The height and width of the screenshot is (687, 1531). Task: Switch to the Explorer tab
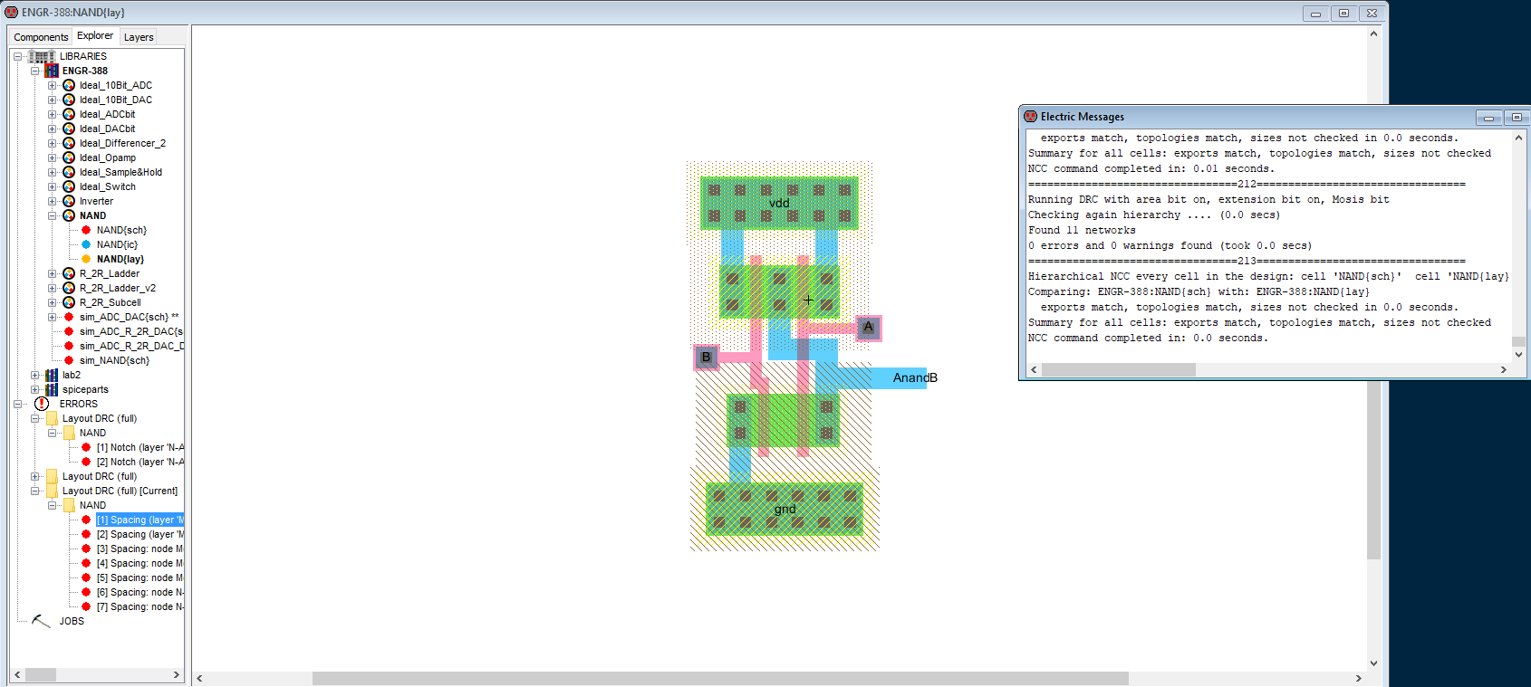point(95,35)
